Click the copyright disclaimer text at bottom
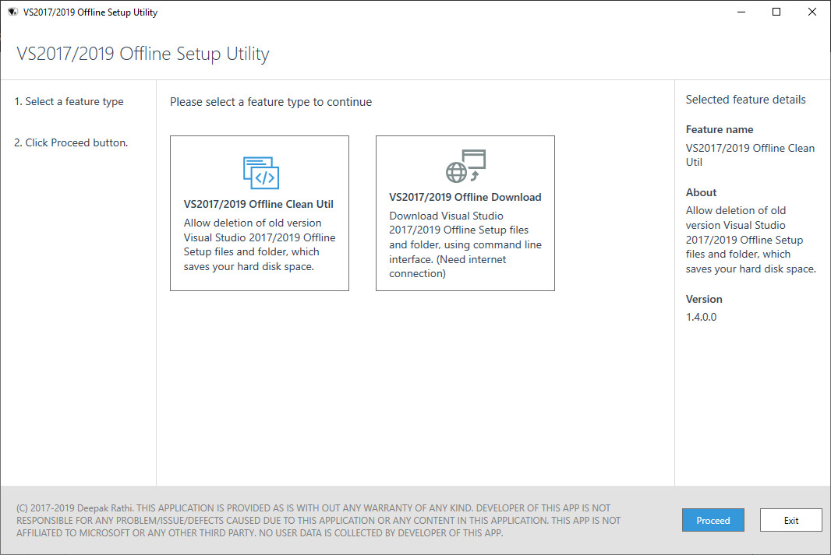The width and height of the screenshot is (831, 555). [x=319, y=520]
